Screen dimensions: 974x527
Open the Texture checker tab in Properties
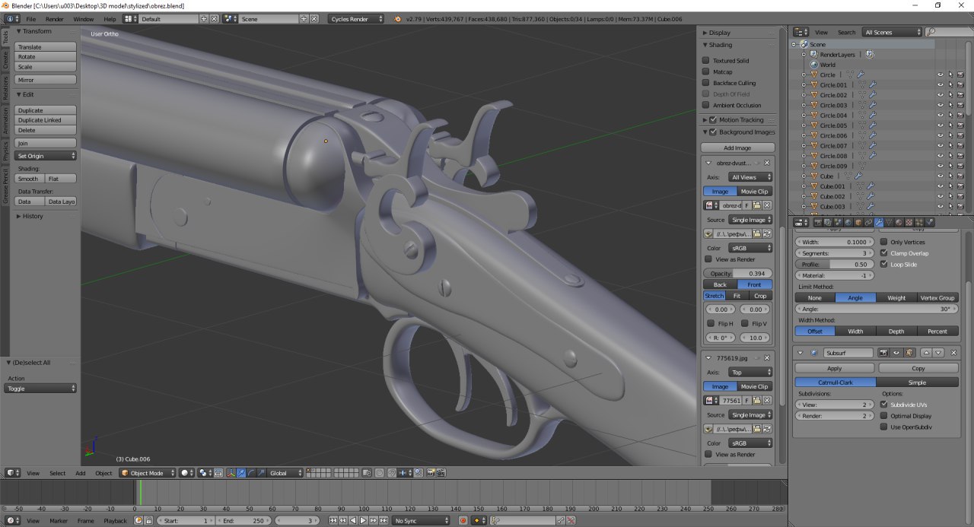909,222
